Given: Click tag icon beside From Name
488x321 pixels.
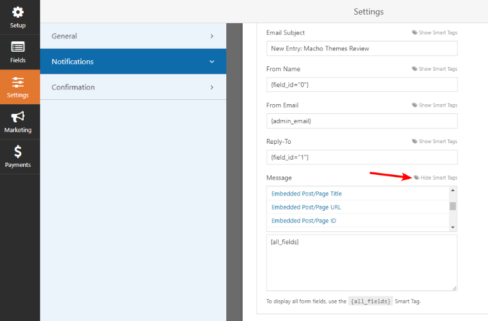Looking at the screenshot, I should point(415,69).
